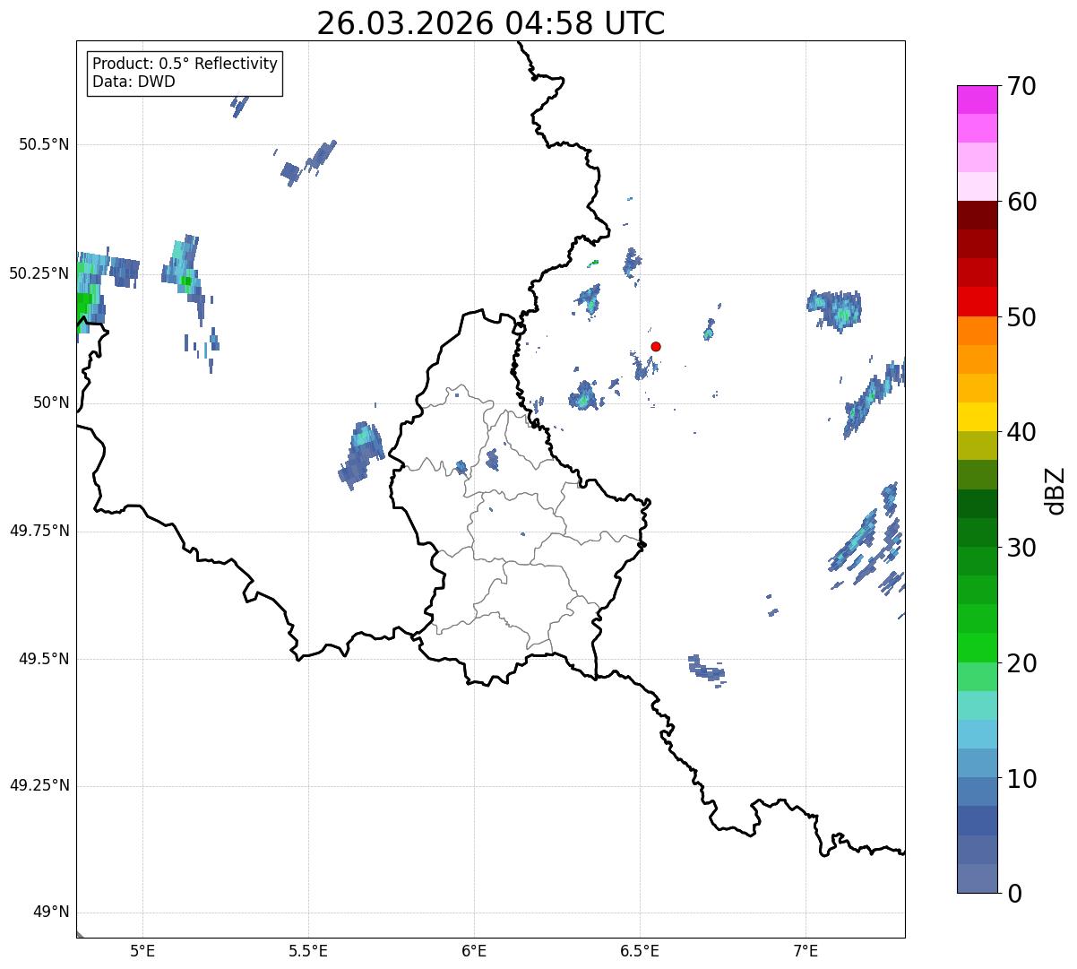Click the 'Product: 0.5° Reflectivity' legend text

click(x=185, y=65)
